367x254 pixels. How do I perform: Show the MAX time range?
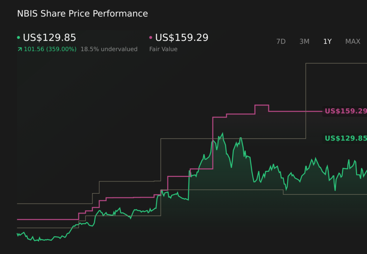[353, 42]
